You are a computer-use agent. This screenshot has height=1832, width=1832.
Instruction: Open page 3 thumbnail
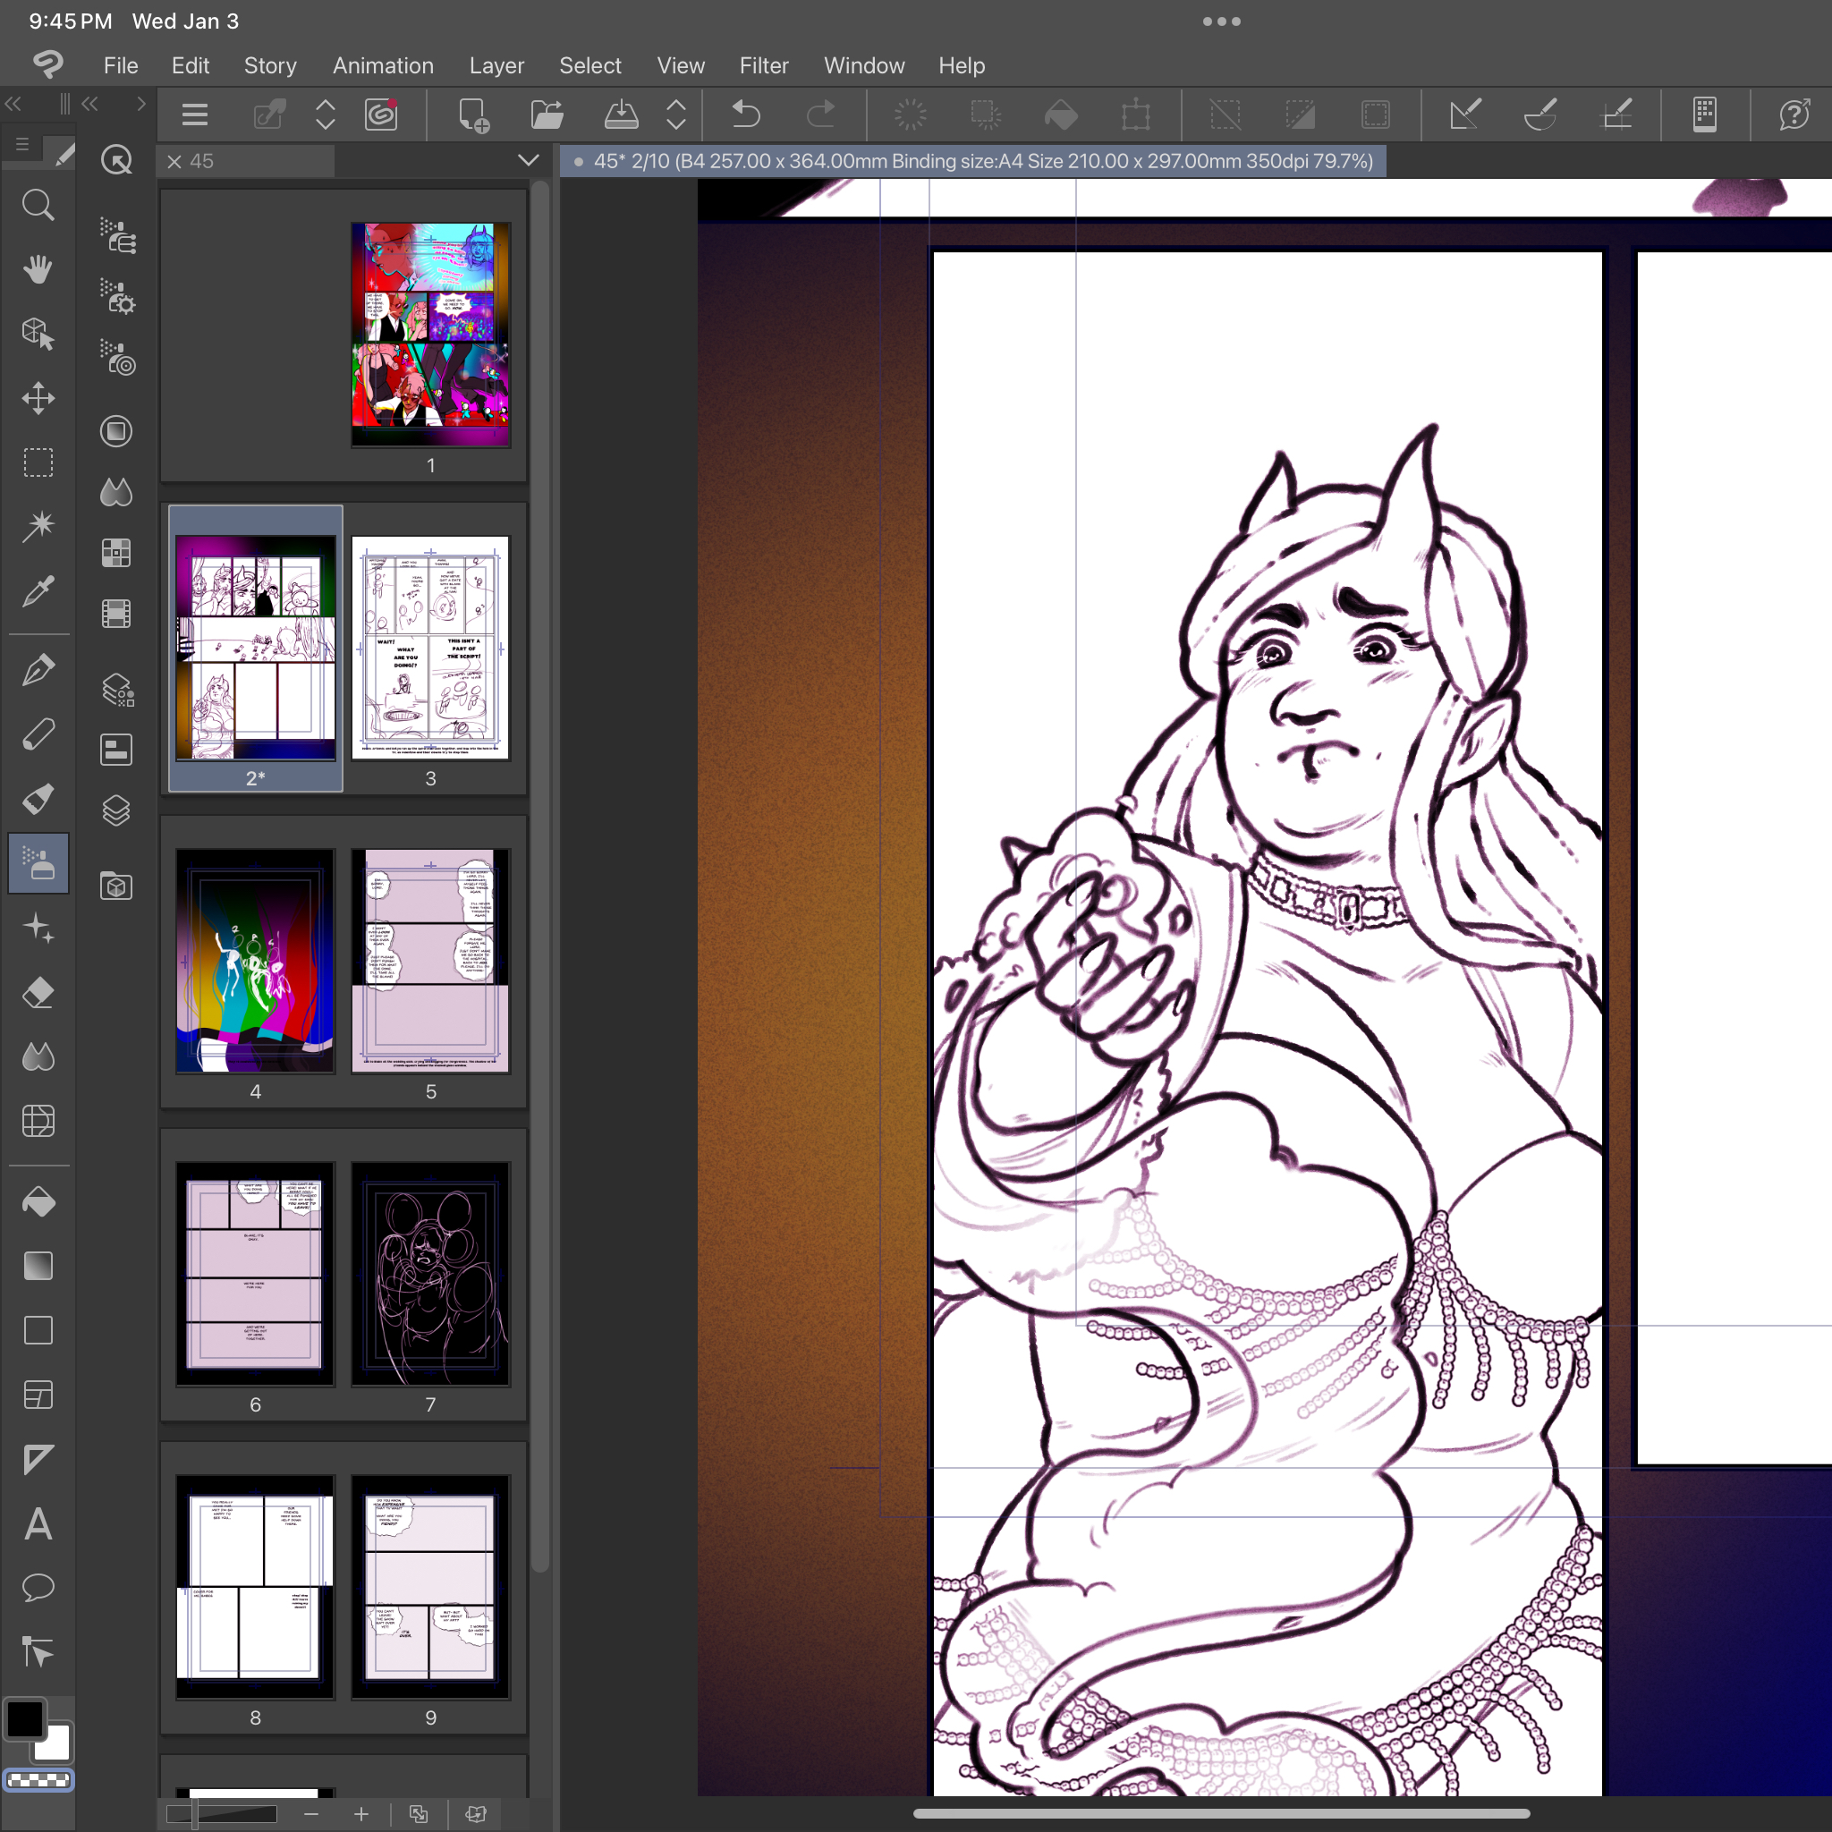[x=430, y=648]
